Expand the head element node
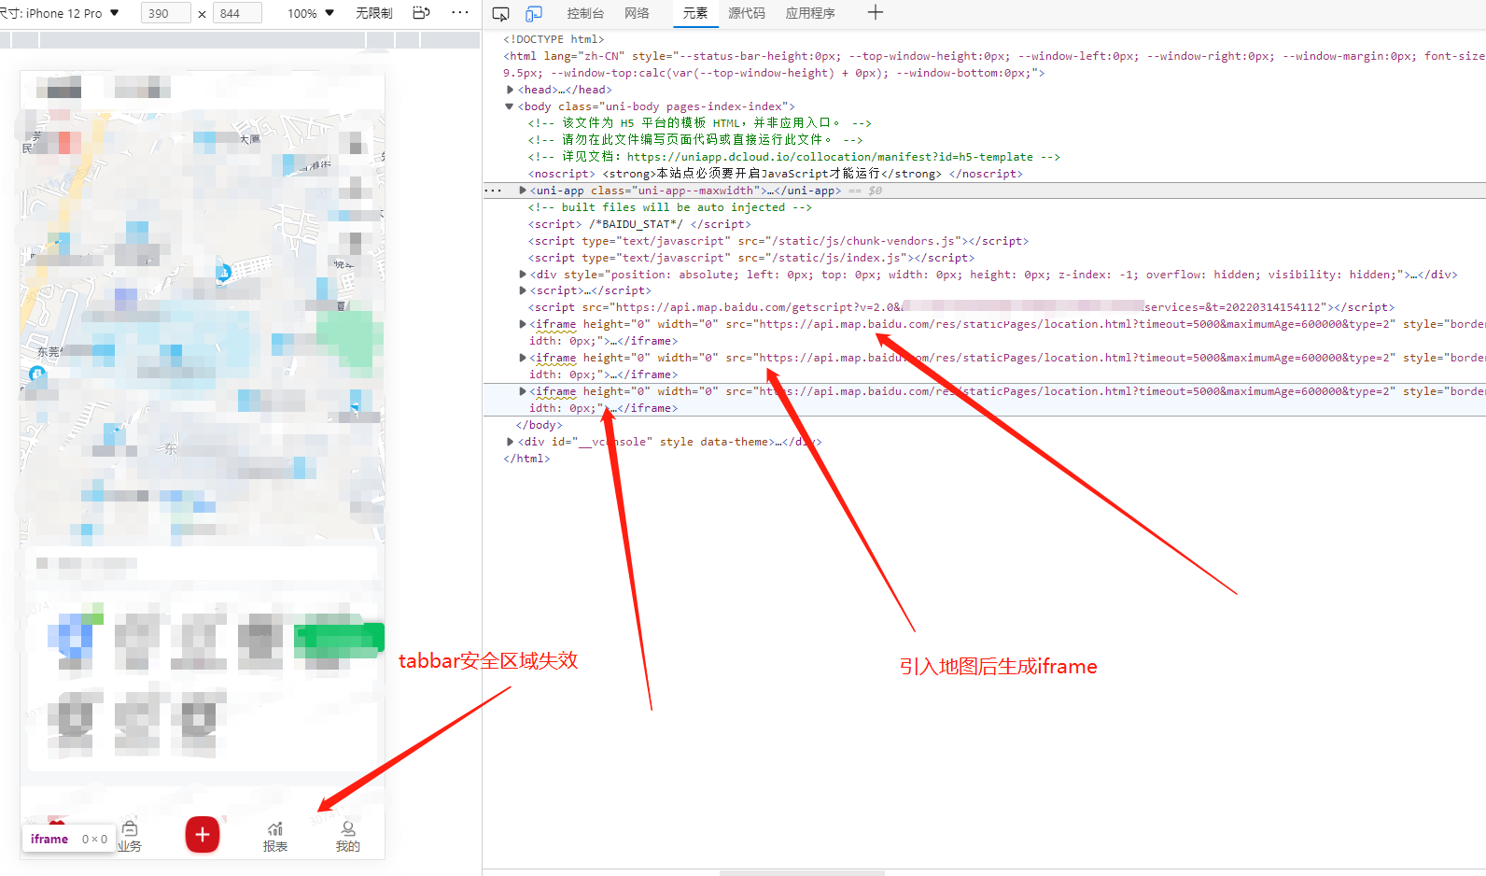 tap(510, 90)
